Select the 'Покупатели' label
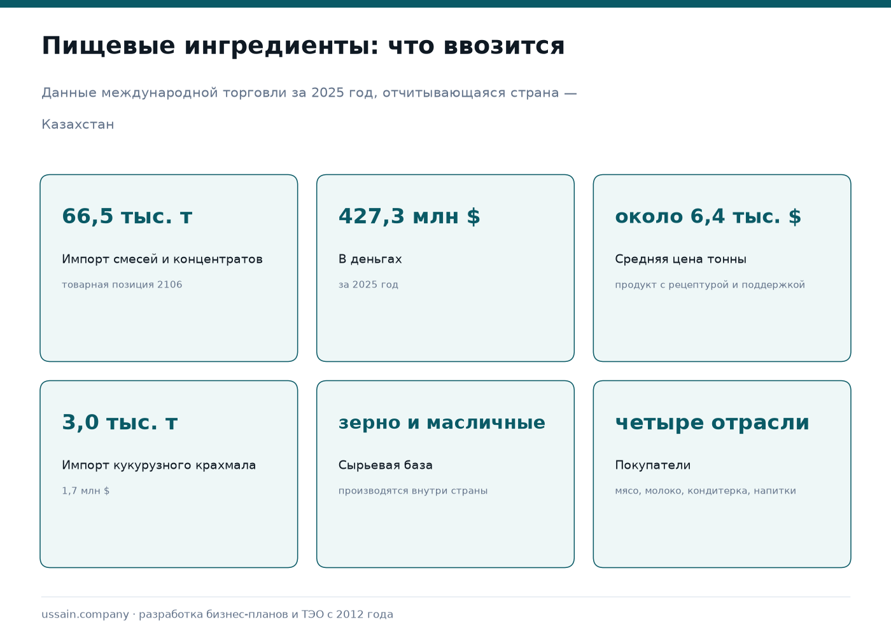Image resolution: width=891 pixels, height=636 pixels. (653, 465)
